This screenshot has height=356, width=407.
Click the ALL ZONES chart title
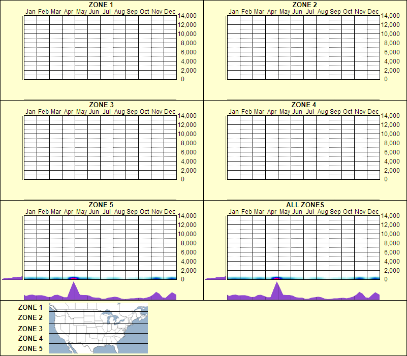tap(305, 205)
